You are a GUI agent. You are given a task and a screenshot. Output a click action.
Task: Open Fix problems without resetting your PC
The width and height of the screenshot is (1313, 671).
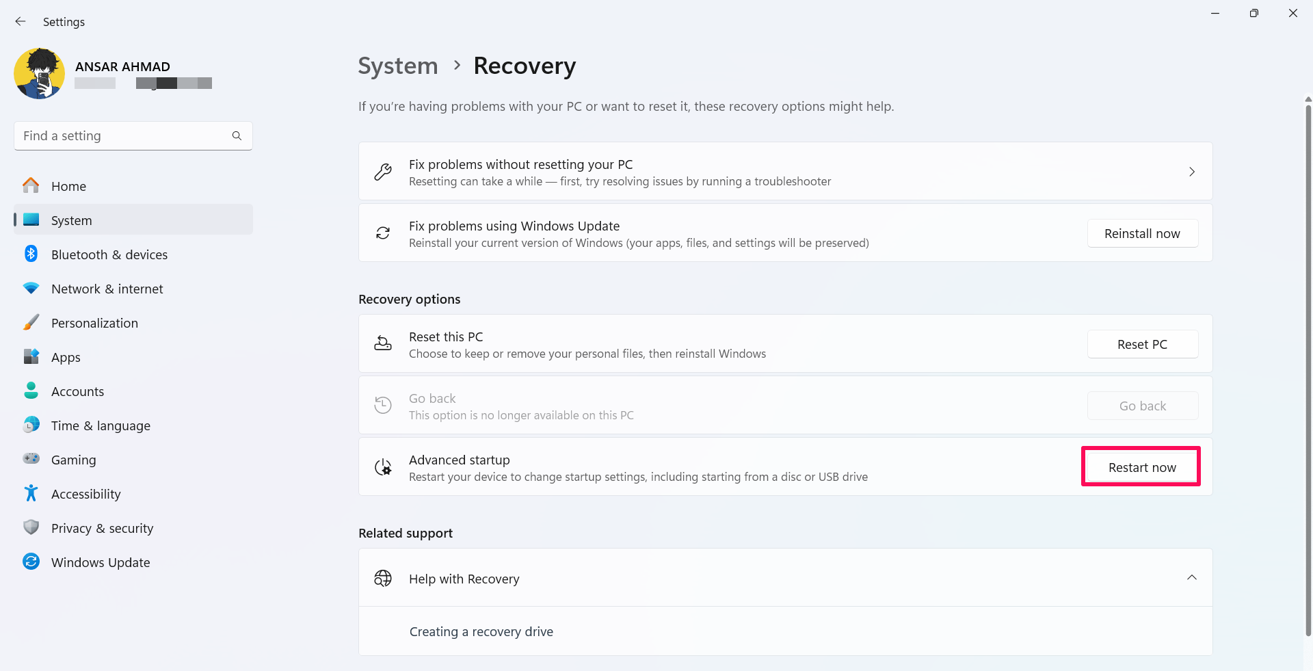click(x=785, y=171)
